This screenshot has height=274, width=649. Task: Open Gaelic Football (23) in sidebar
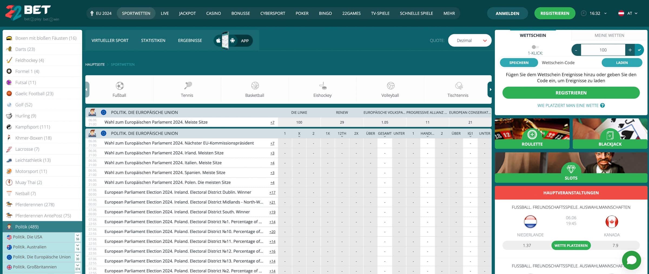coord(42,94)
